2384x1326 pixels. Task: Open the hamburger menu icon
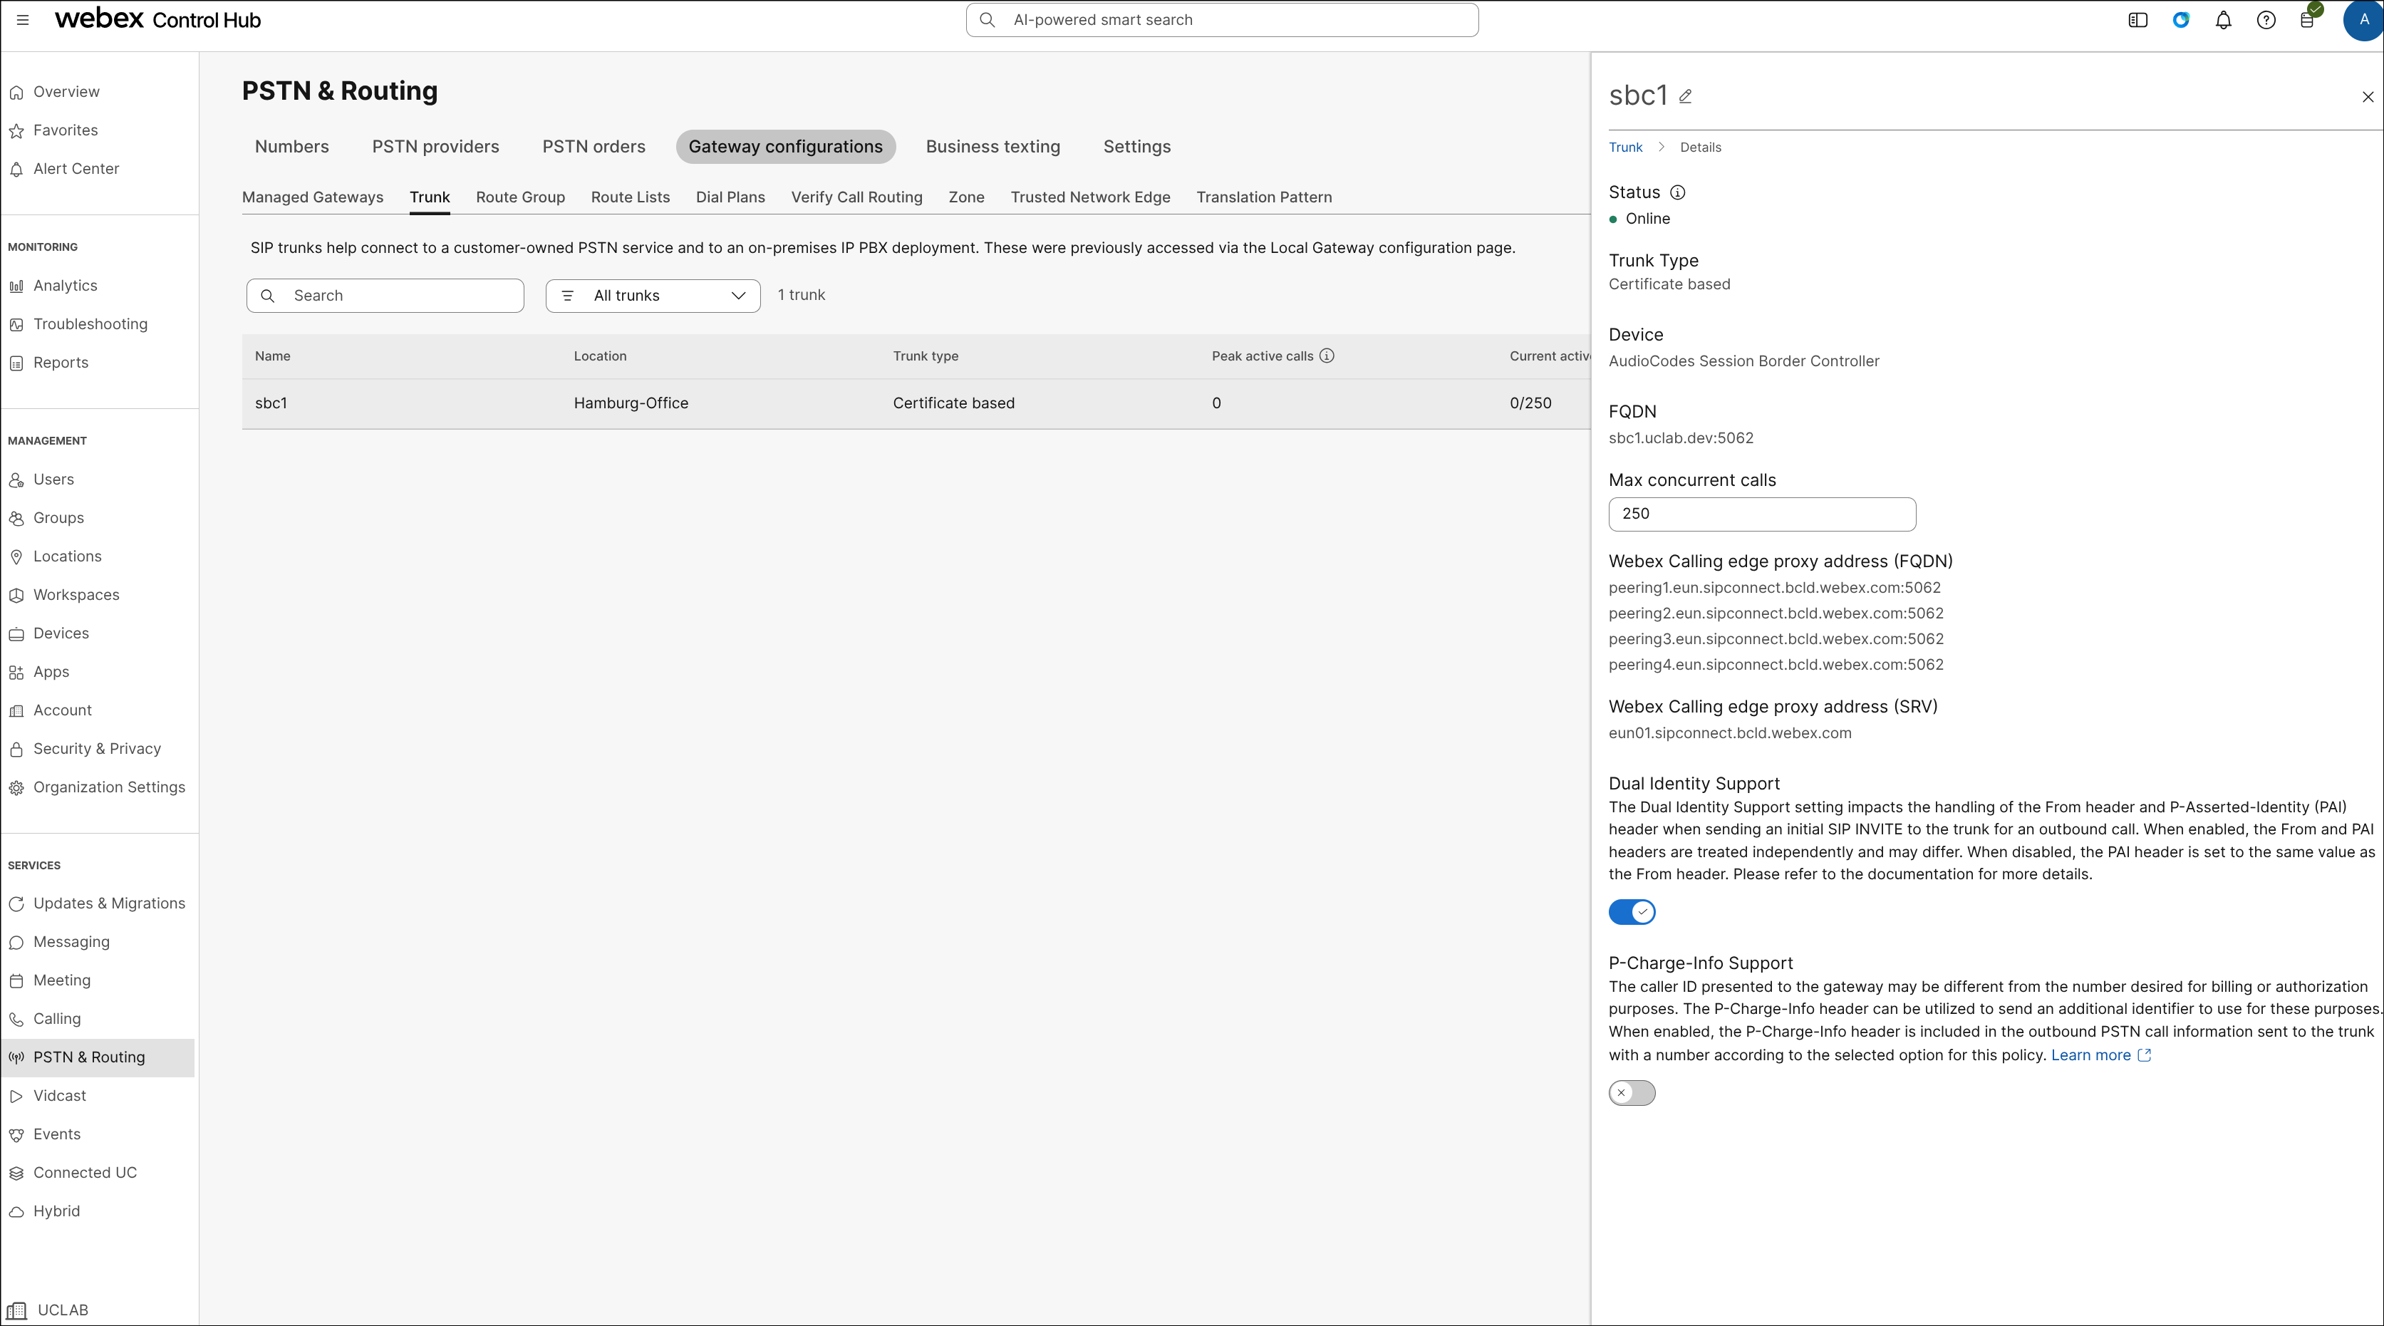pos(23,19)
